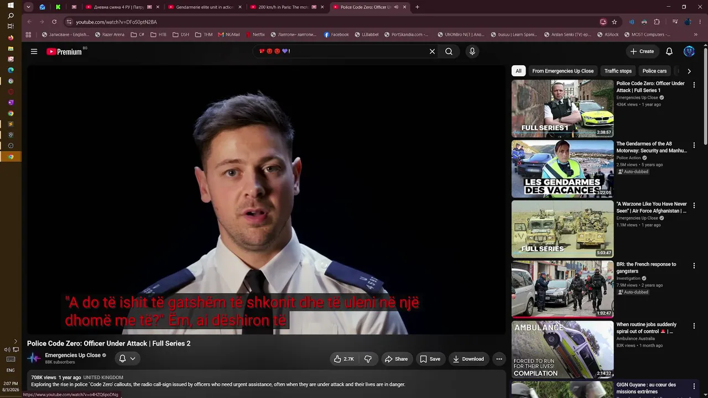The width and height of the screenshot is (708, 398).
Task: Clear the YouTube search box text
Action: (432, 51)
